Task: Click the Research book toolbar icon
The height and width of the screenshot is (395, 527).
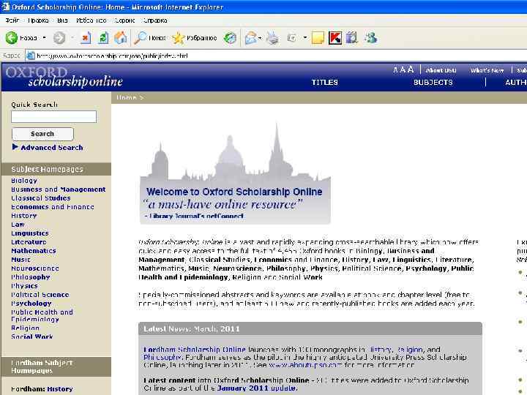Action: coord(352,38)
